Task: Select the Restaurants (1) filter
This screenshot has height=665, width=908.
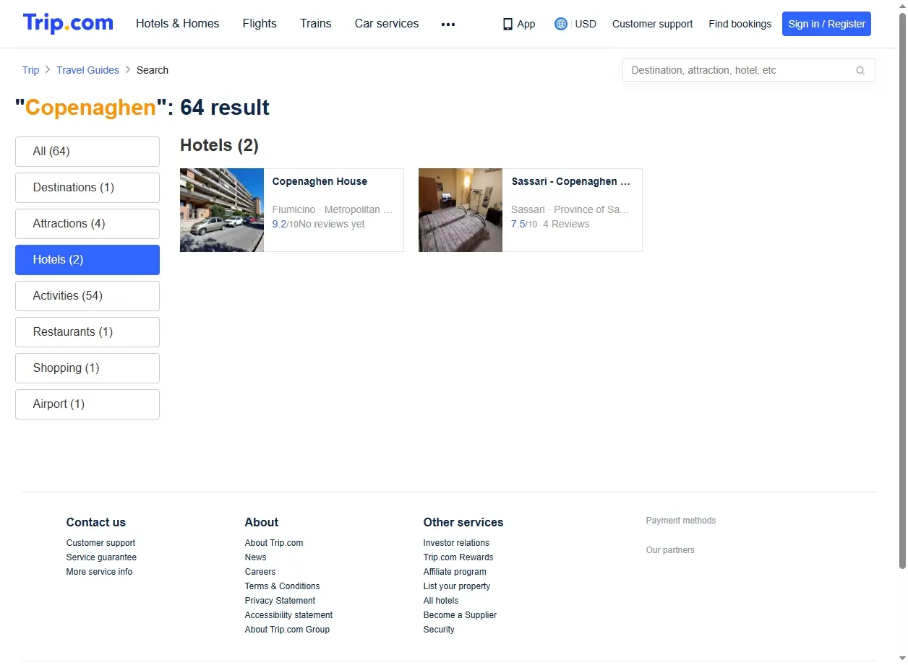Action: (x=87, y=332)
